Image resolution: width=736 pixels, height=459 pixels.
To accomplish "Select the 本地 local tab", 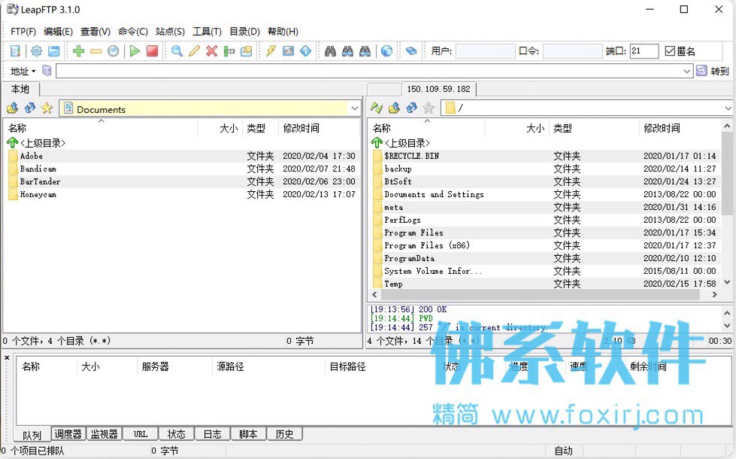I will 20,89.
